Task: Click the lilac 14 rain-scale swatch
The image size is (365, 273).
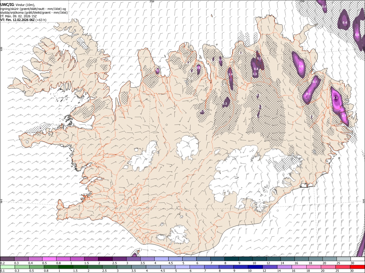Action: pyautogui.click(x=285, y=267)
